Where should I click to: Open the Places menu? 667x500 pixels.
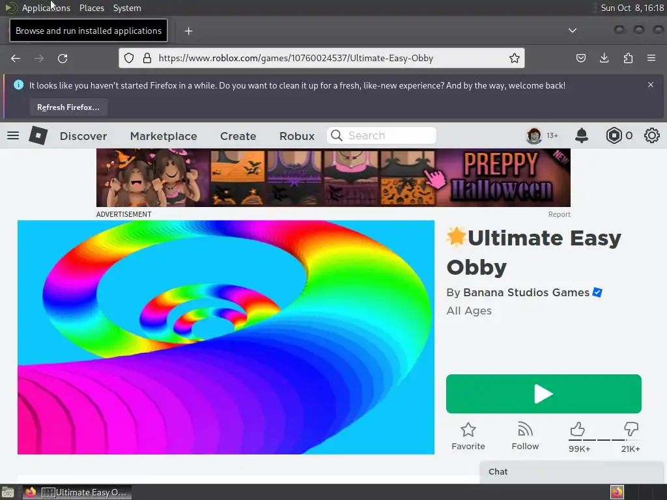click(92, 8)
